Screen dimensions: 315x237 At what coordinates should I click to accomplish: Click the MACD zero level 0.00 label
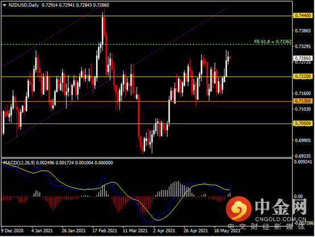[x=298, y=196]
